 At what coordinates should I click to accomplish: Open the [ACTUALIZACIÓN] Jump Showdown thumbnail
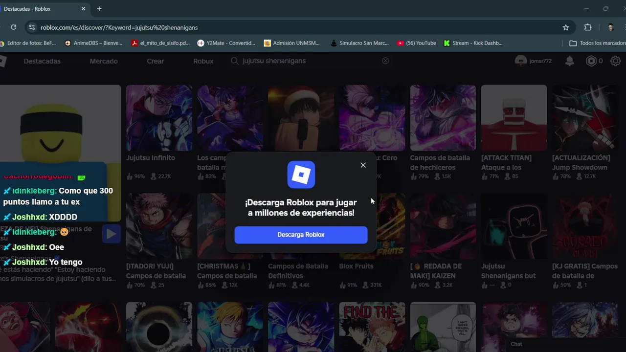click(x=585, y=118)
